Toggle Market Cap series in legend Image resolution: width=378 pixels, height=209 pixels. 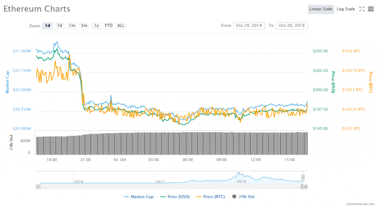click(138, 197)
